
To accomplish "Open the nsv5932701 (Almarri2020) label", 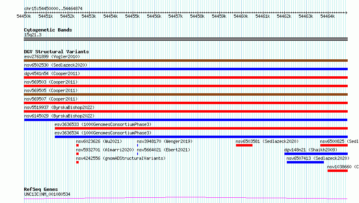I will point(105,150).
